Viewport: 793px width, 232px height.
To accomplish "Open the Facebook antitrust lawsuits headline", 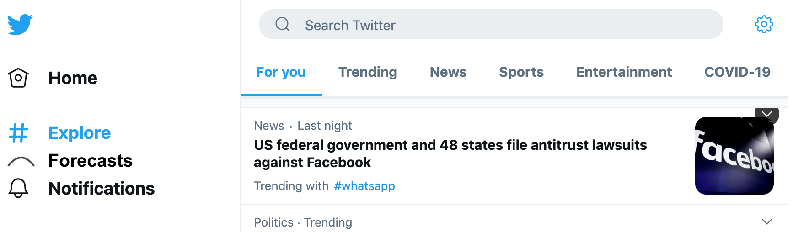I will coord(450,153).
